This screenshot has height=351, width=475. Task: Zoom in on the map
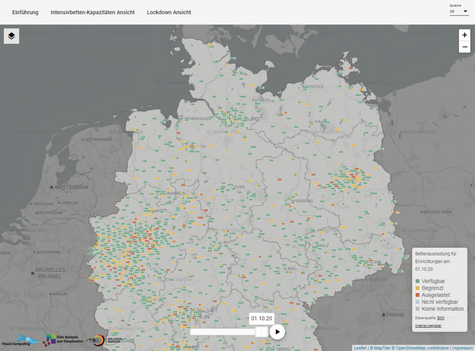tap(464, 35)
